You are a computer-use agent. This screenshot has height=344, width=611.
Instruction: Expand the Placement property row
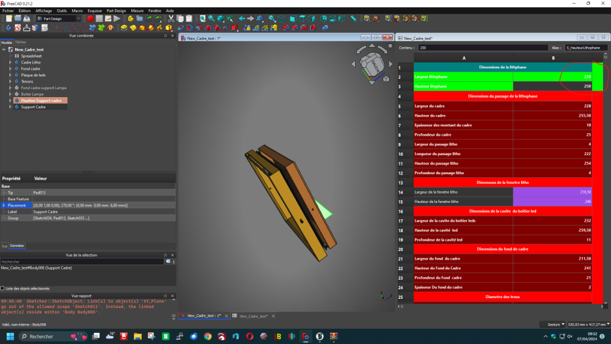(4, 205)
